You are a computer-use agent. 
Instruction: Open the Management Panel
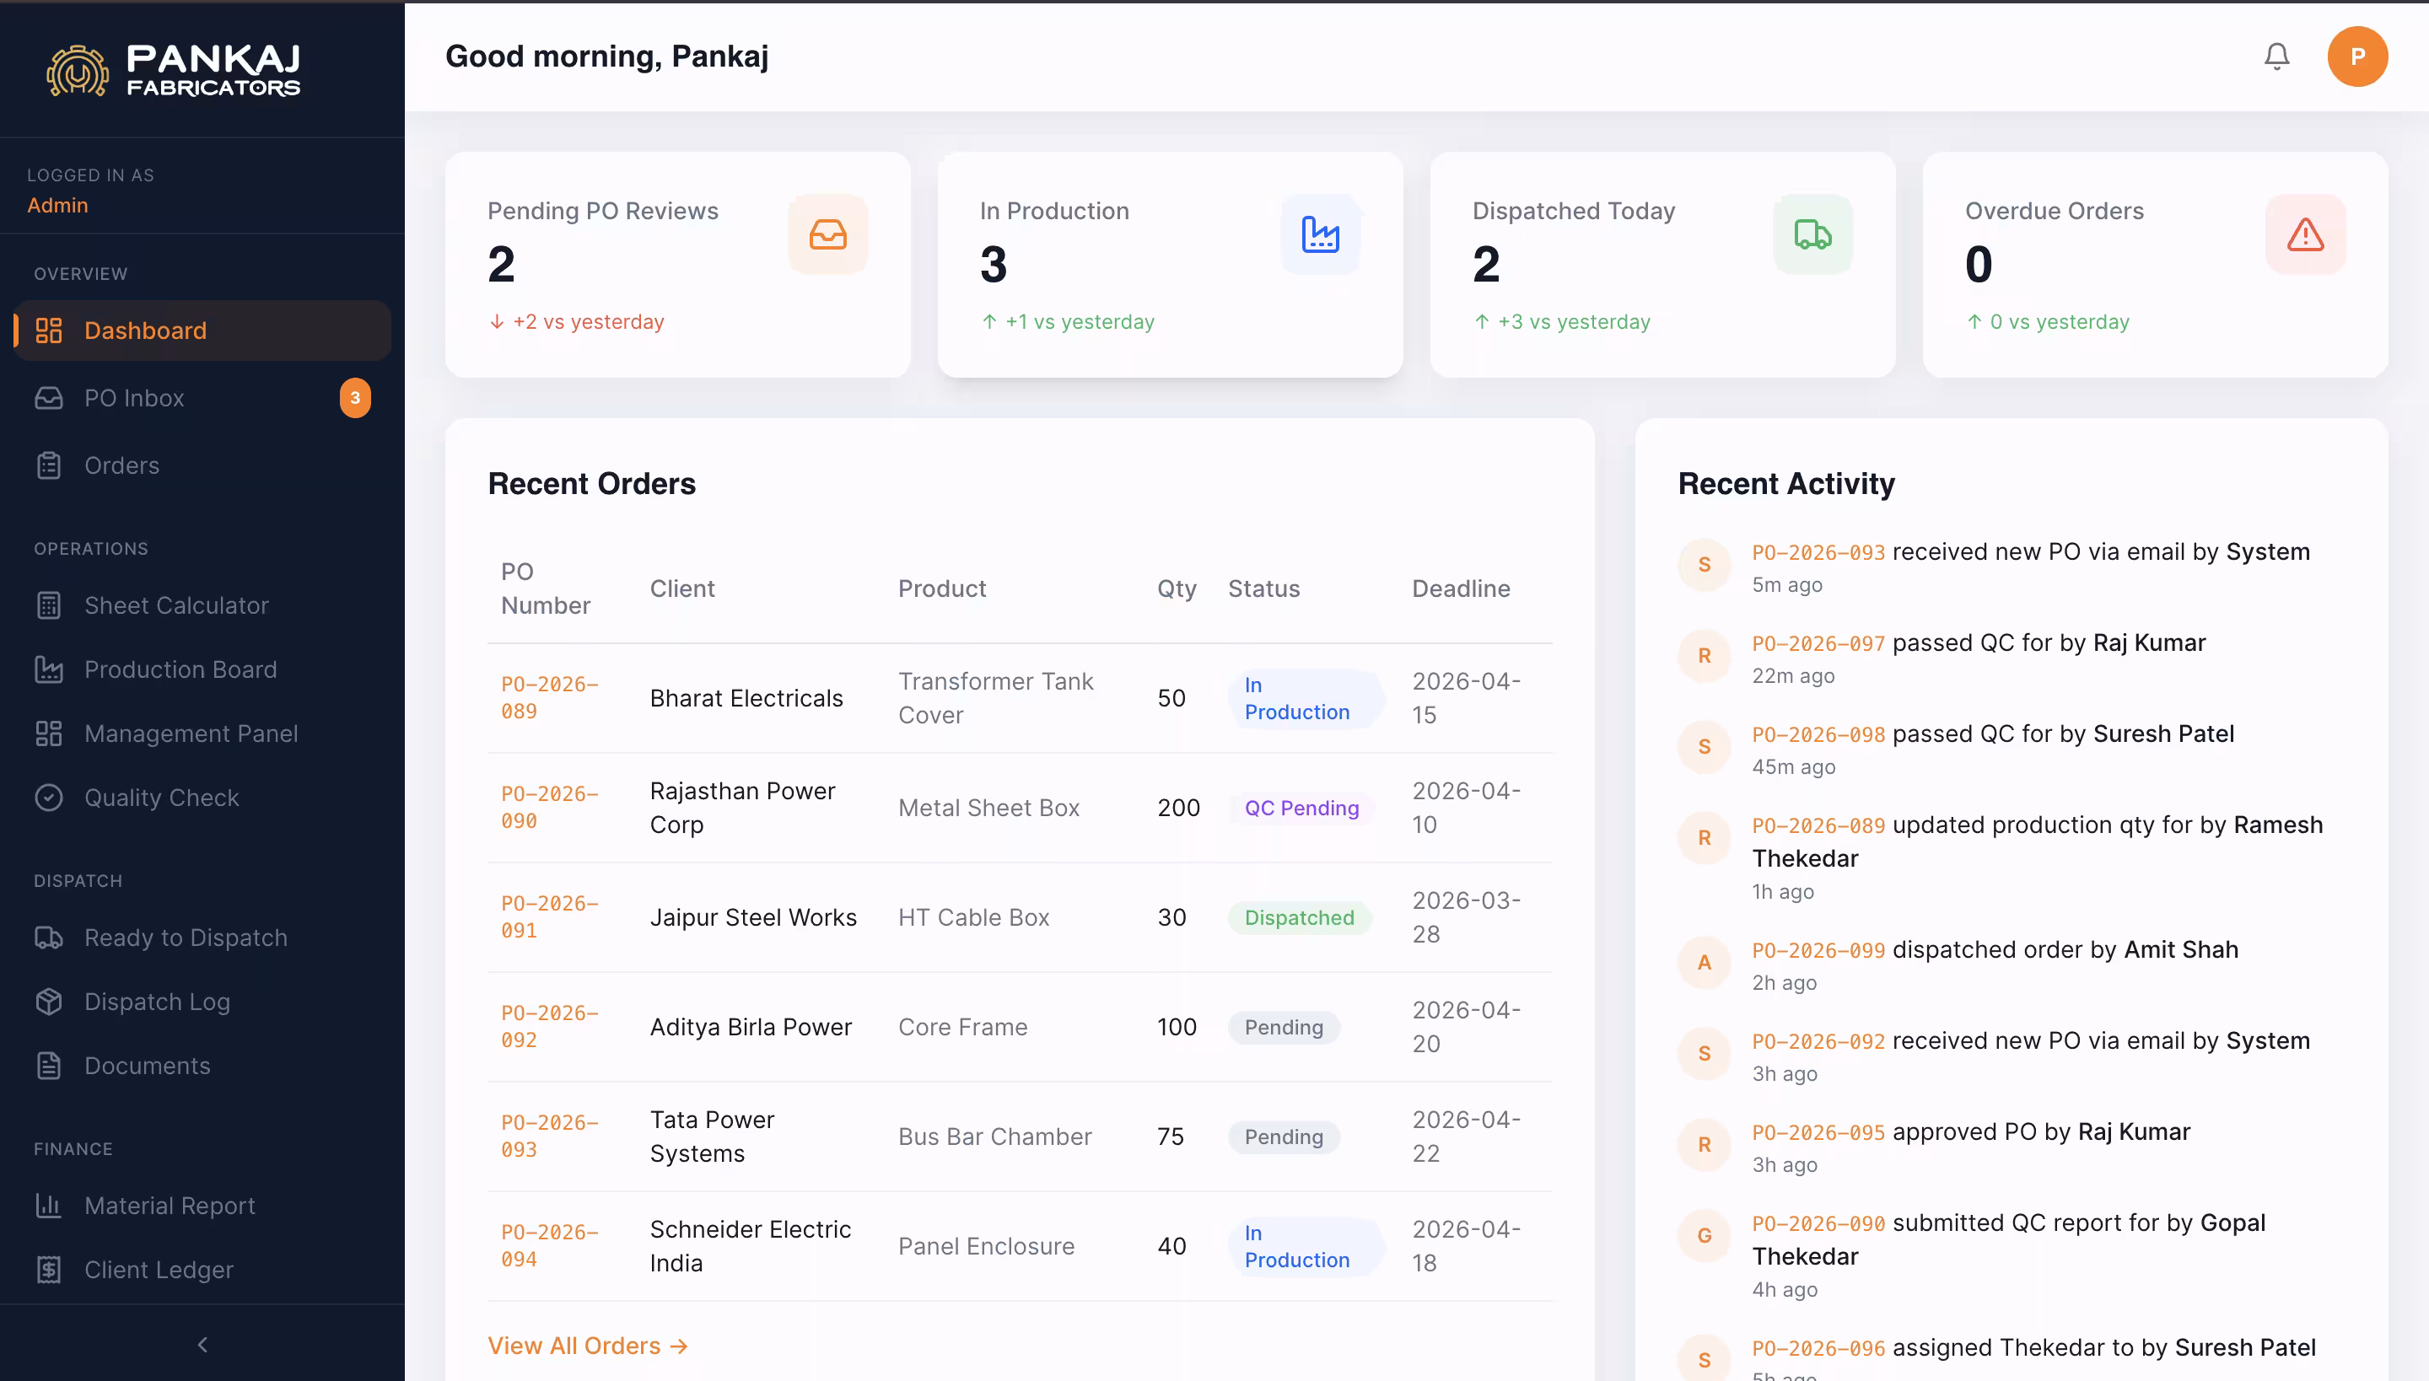click(190, 733)
